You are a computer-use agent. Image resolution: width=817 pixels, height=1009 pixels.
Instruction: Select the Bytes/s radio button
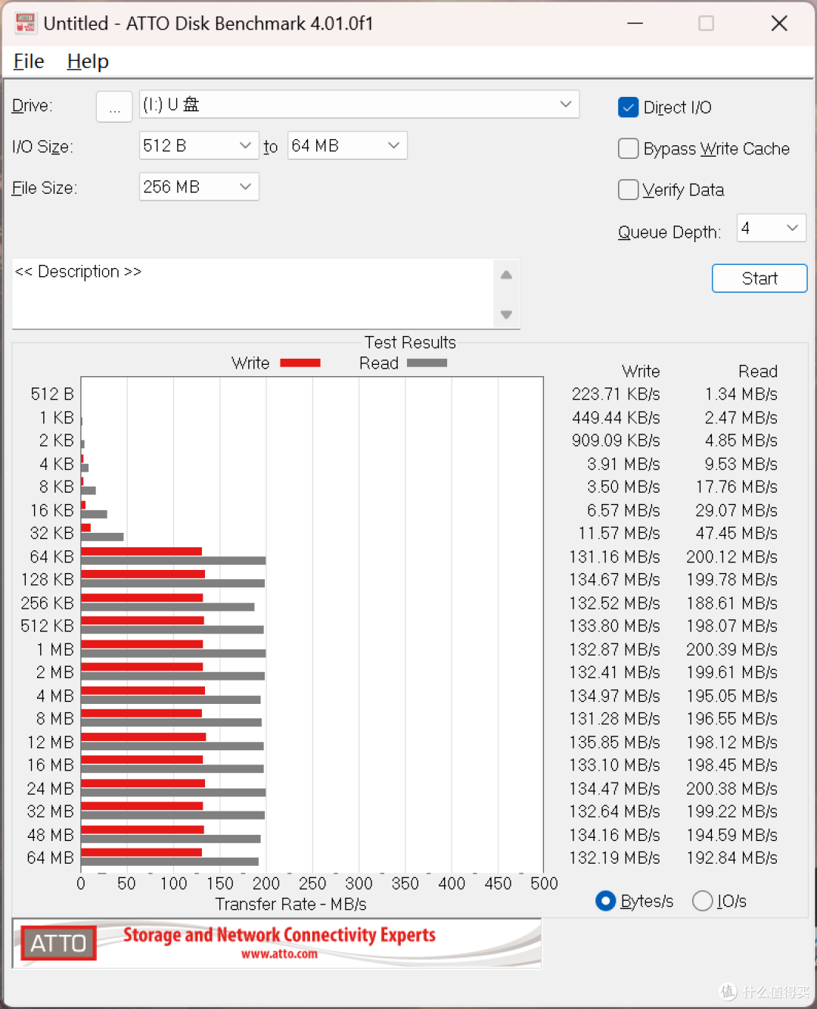click(605, 901)
